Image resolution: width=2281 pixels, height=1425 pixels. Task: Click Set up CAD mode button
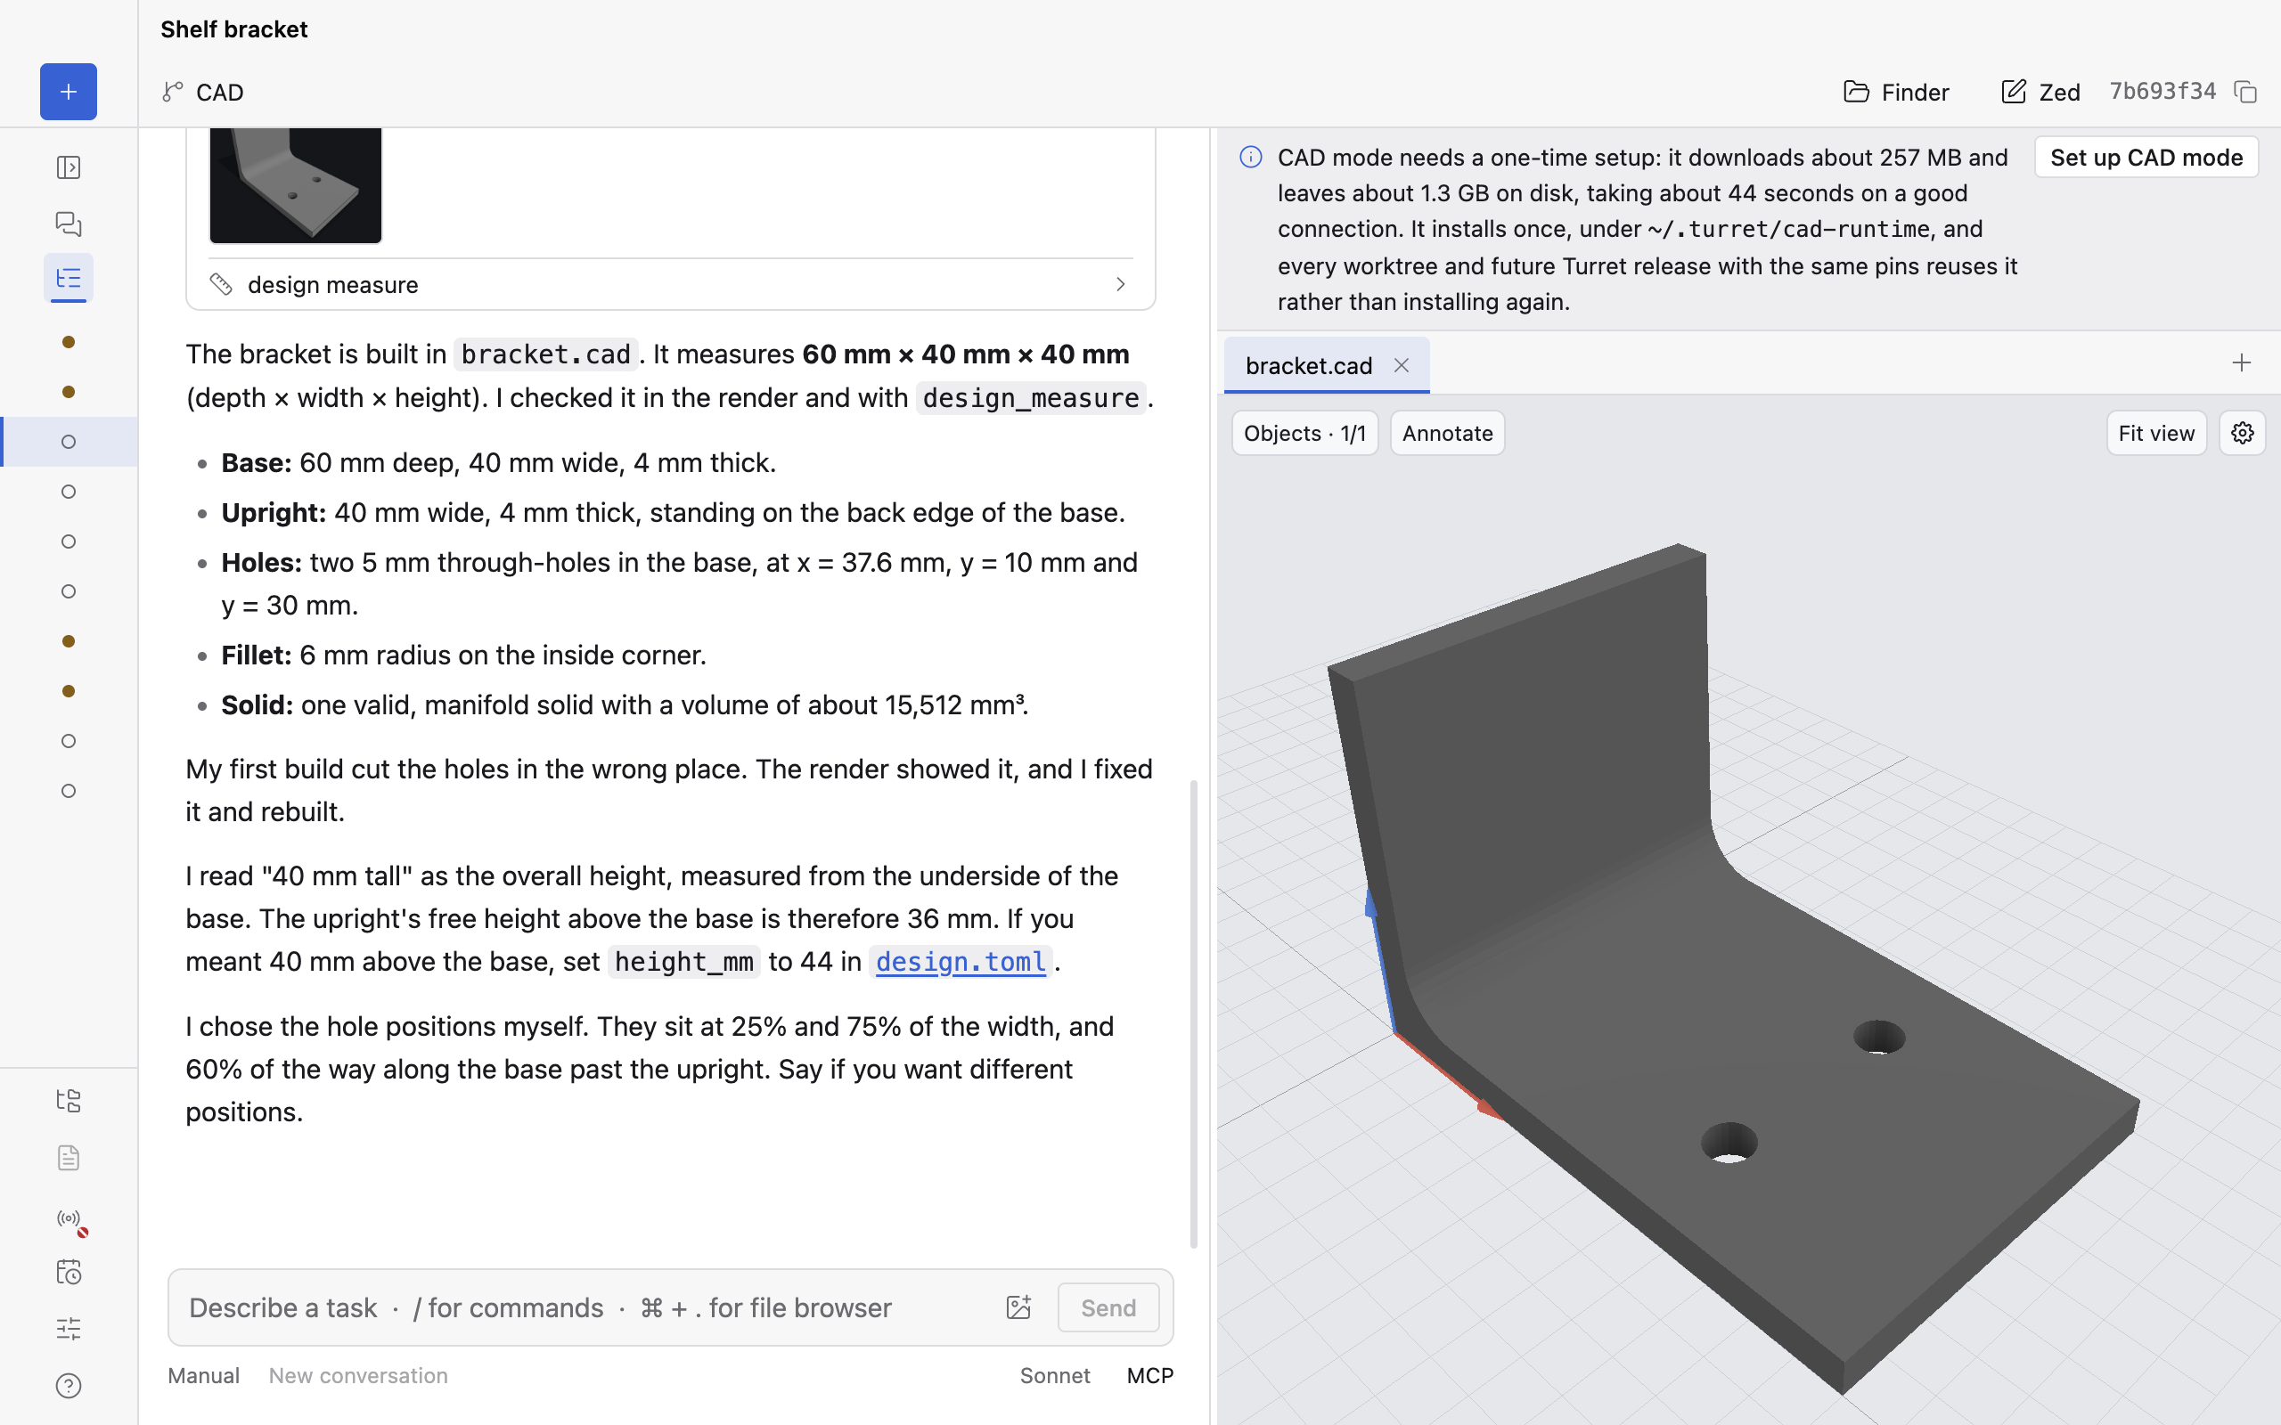pyautogui.click(x=2146, y=158)
